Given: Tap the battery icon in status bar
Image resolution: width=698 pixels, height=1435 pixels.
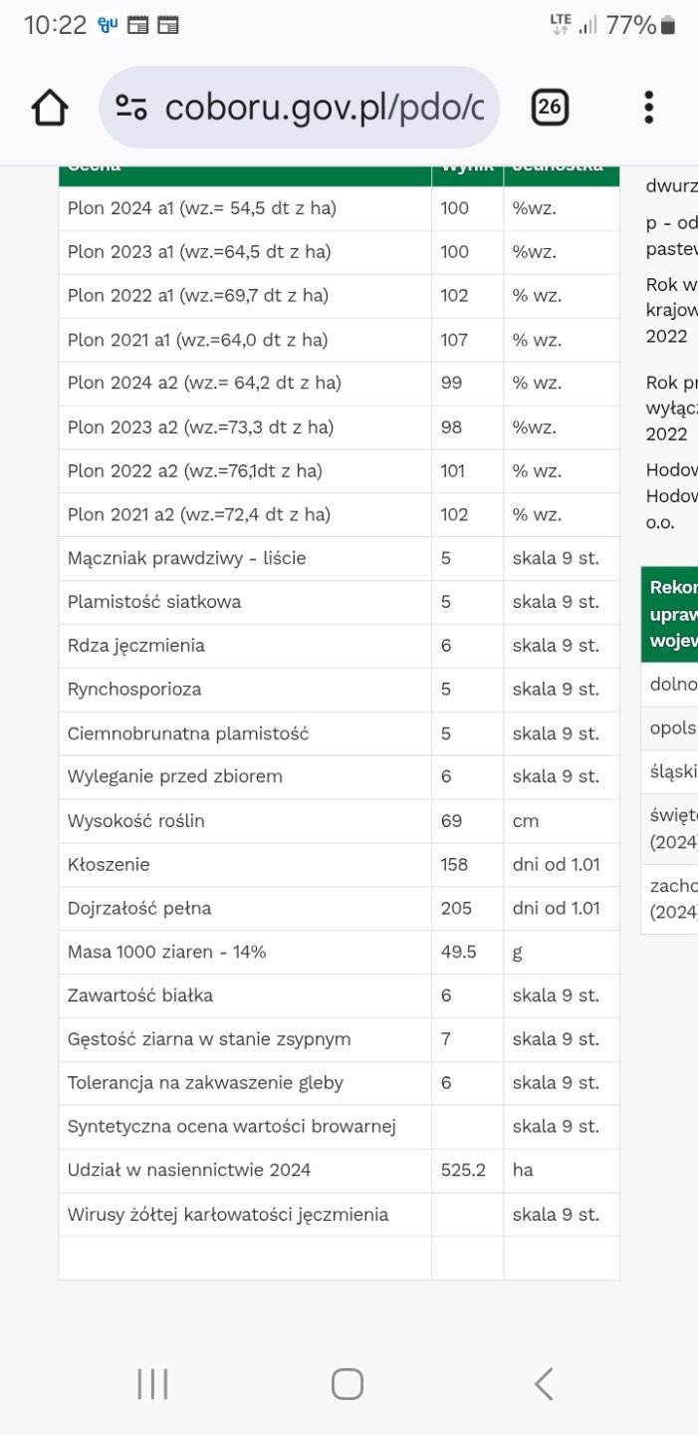Looking at the screenshot, I should (669, 25).
